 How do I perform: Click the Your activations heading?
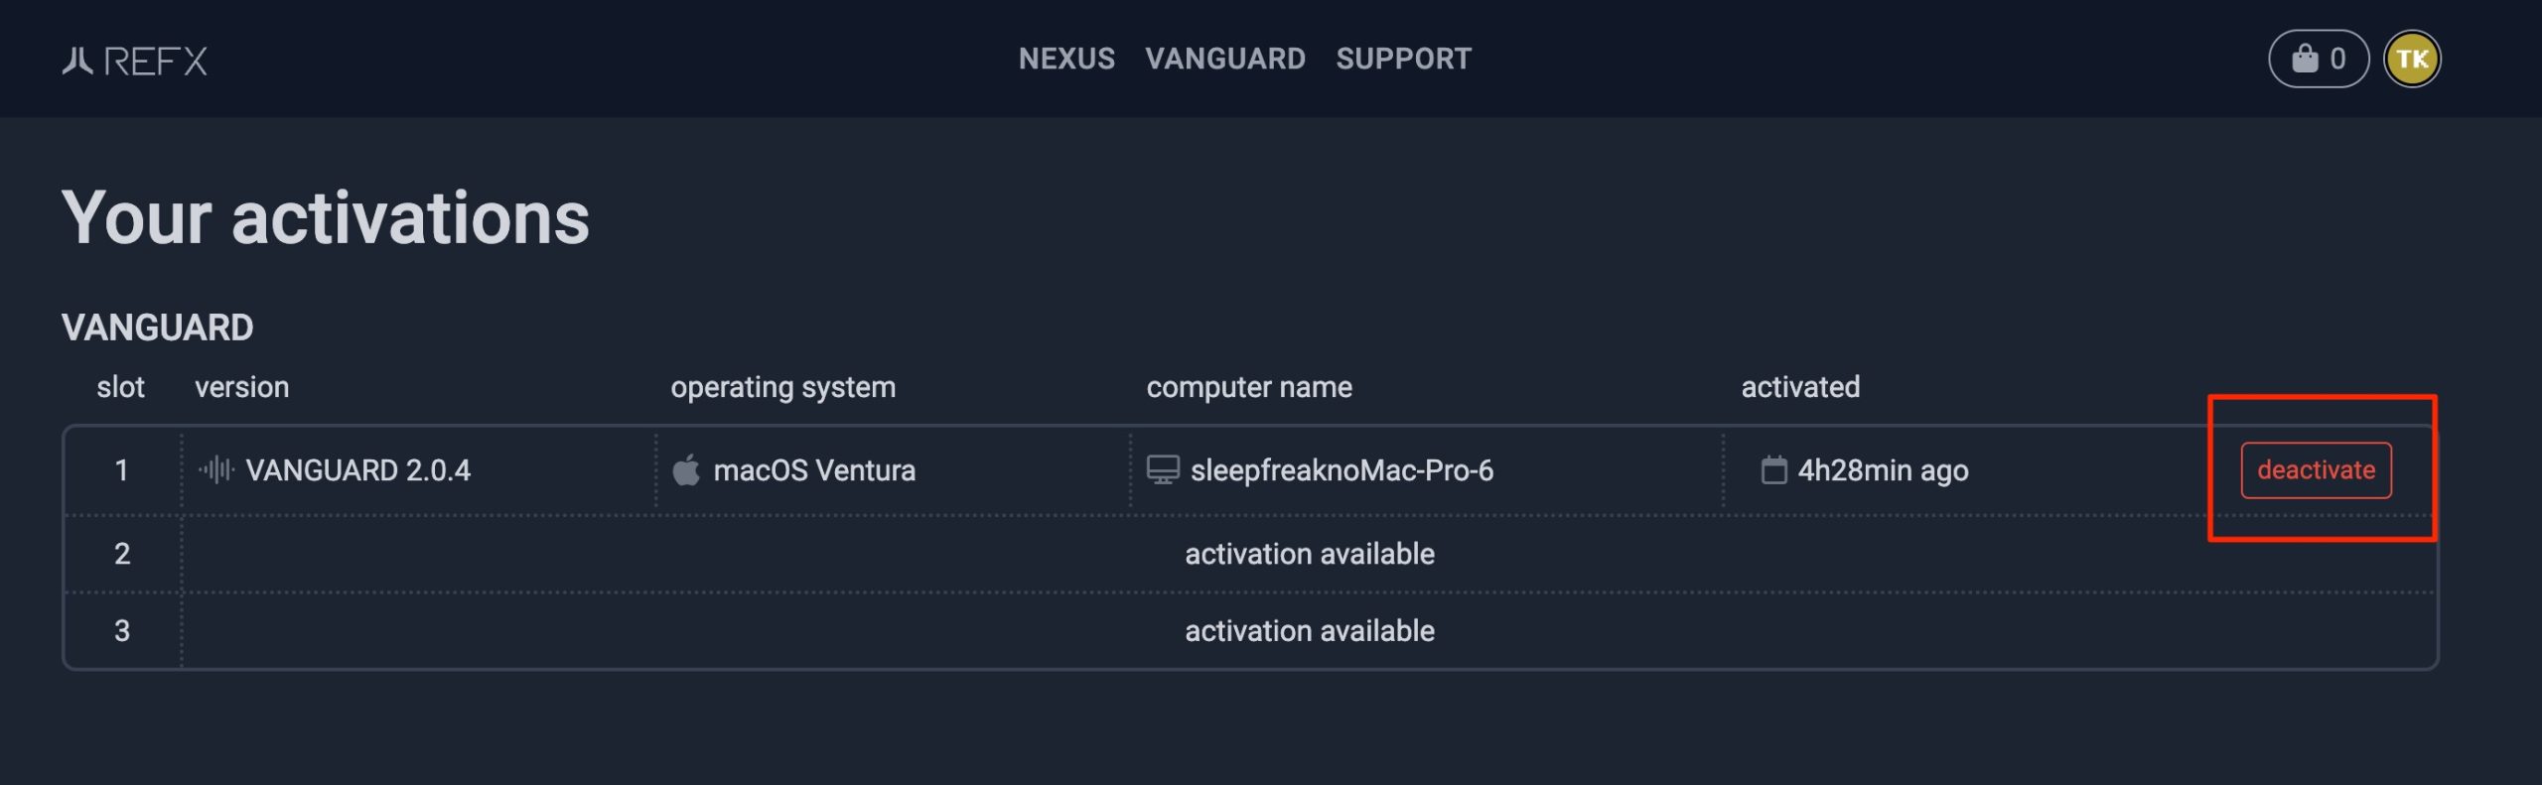point(326,217)
